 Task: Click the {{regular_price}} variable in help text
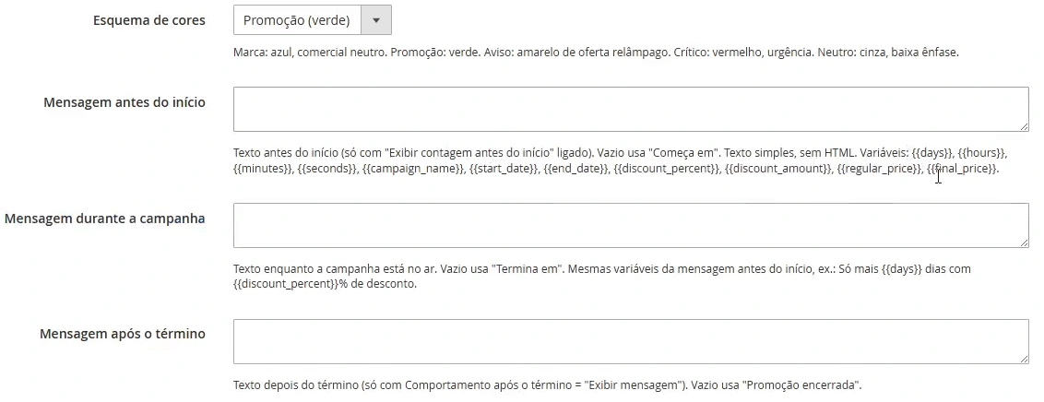pyautogui.click(x=879, y=169)
